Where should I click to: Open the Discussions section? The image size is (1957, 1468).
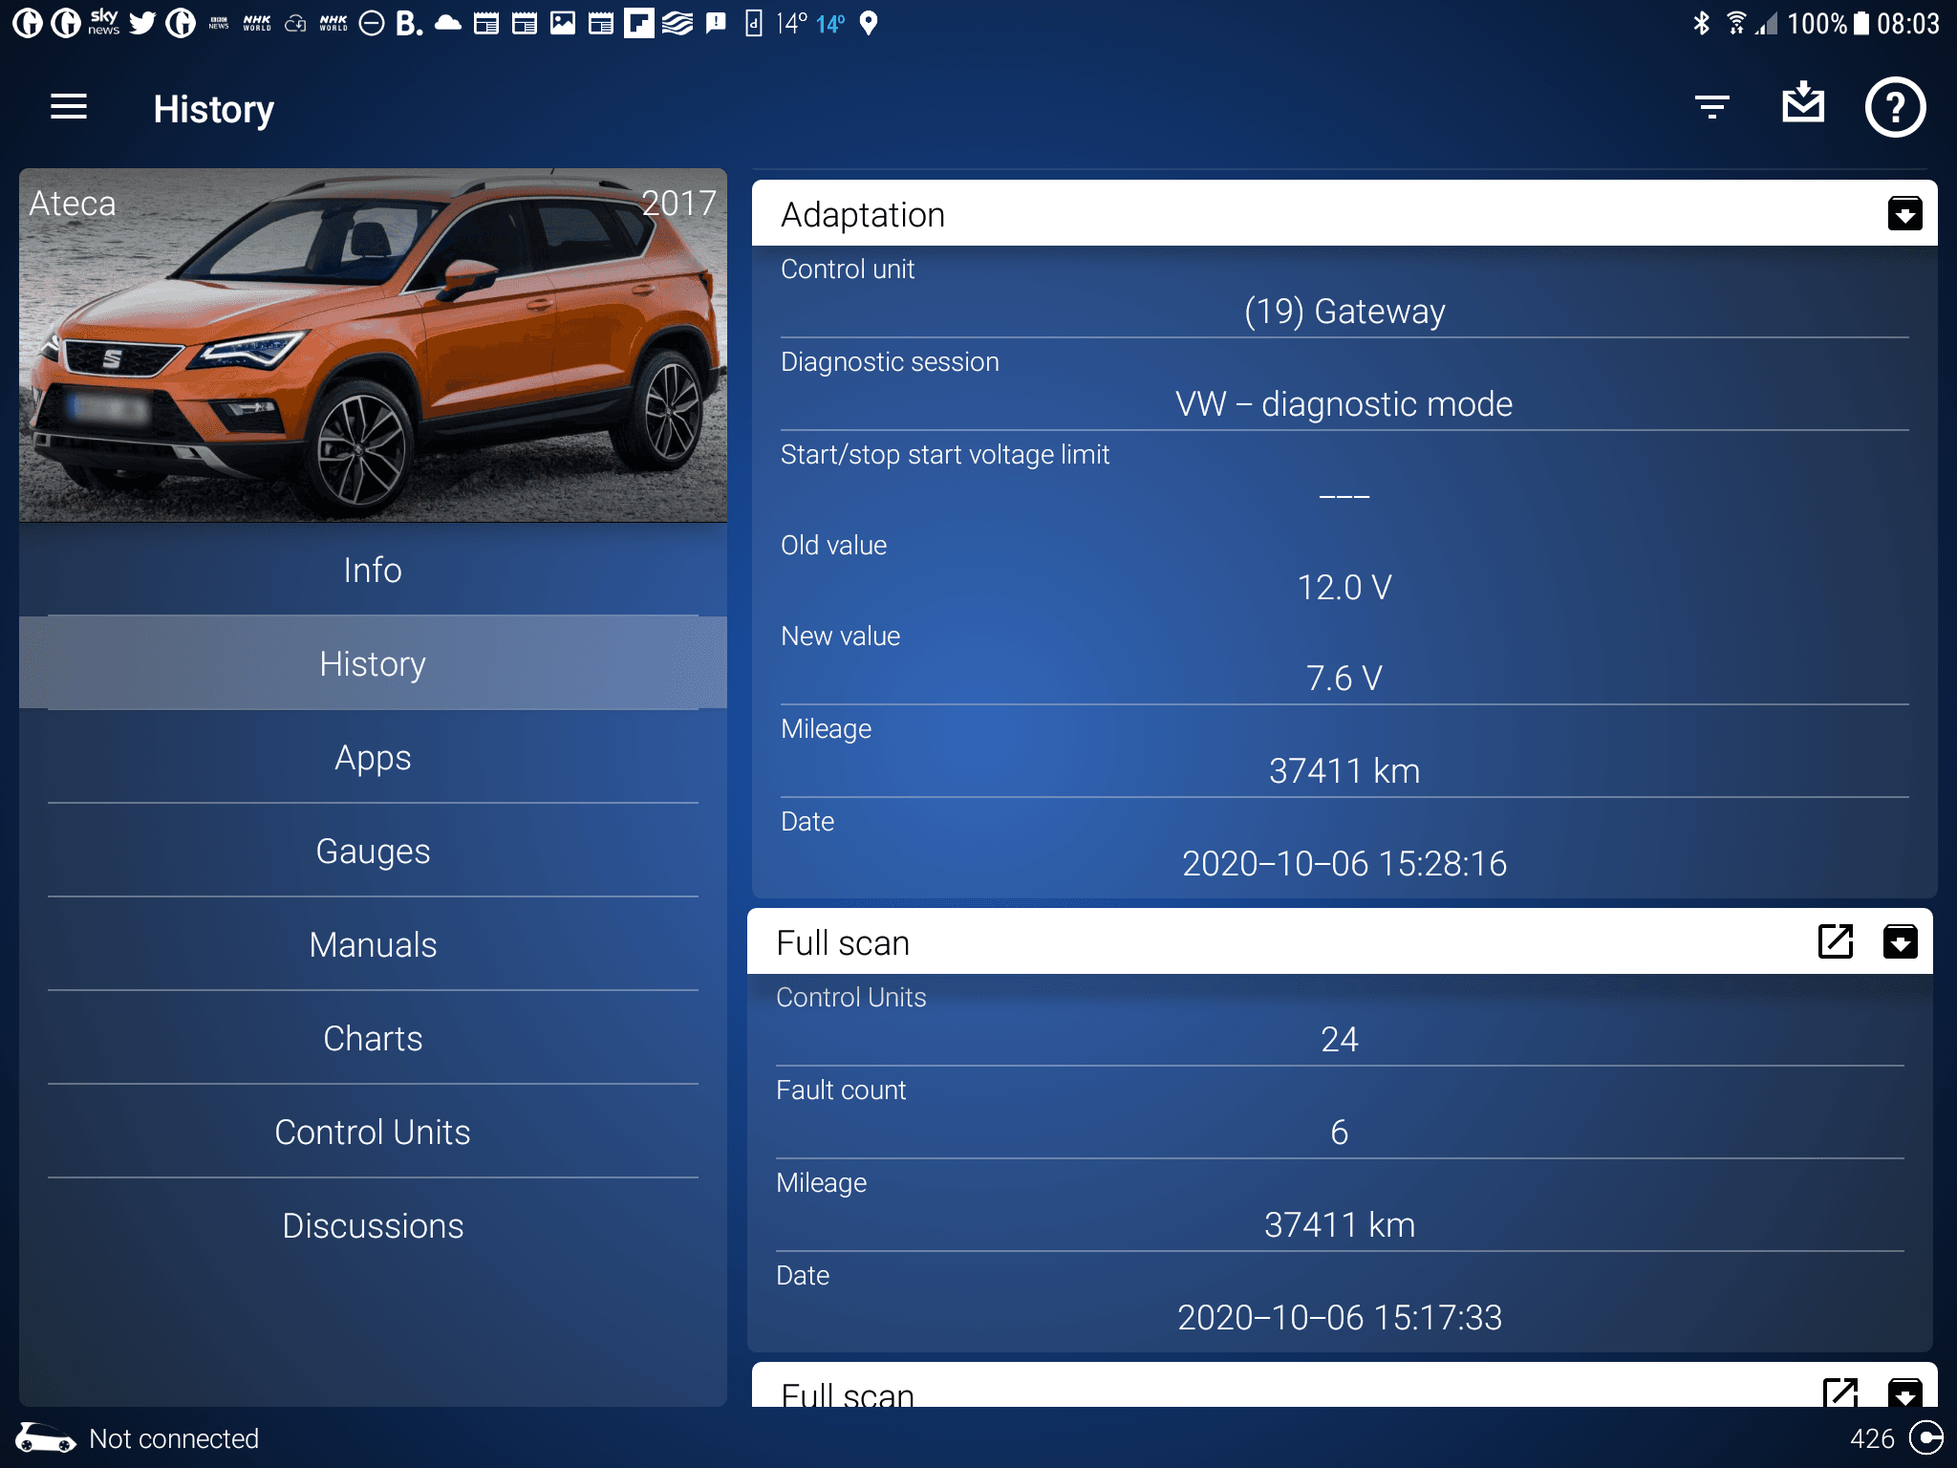(x=373, y=1226)
